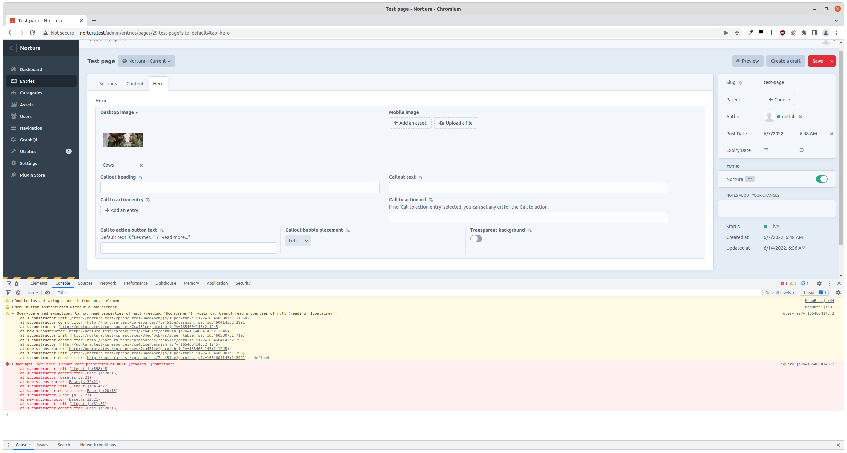Open the Cows image thumbnail

[x=122, y=140]
